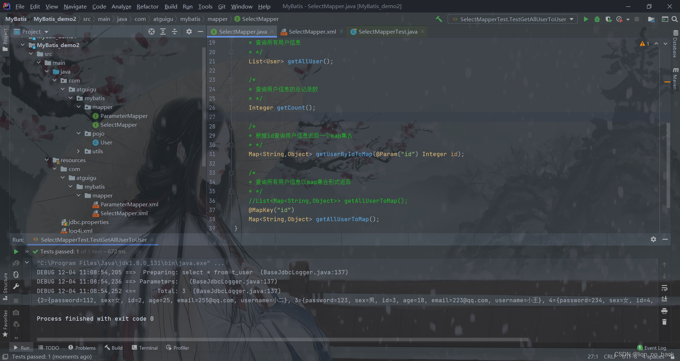
Task: Open Project Structure icon in toolbar
Action: click(x=651, y=19)
